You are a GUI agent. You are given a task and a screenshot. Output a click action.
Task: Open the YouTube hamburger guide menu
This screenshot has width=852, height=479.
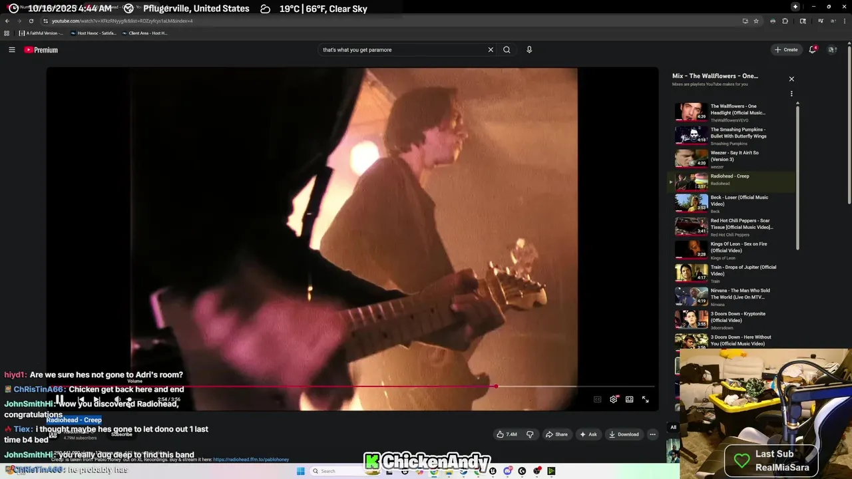pyautogui.click(x=11, y=50)
